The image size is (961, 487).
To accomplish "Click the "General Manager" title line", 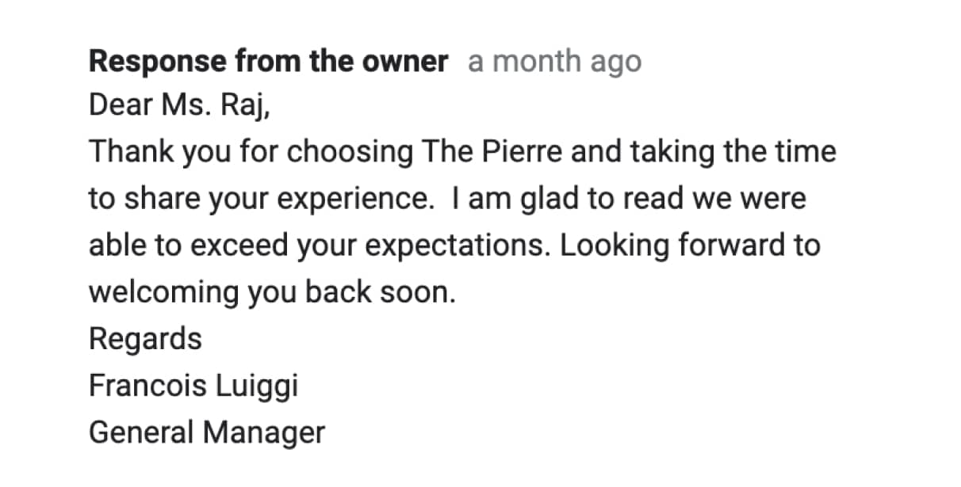I will click(x=207, y=433).
